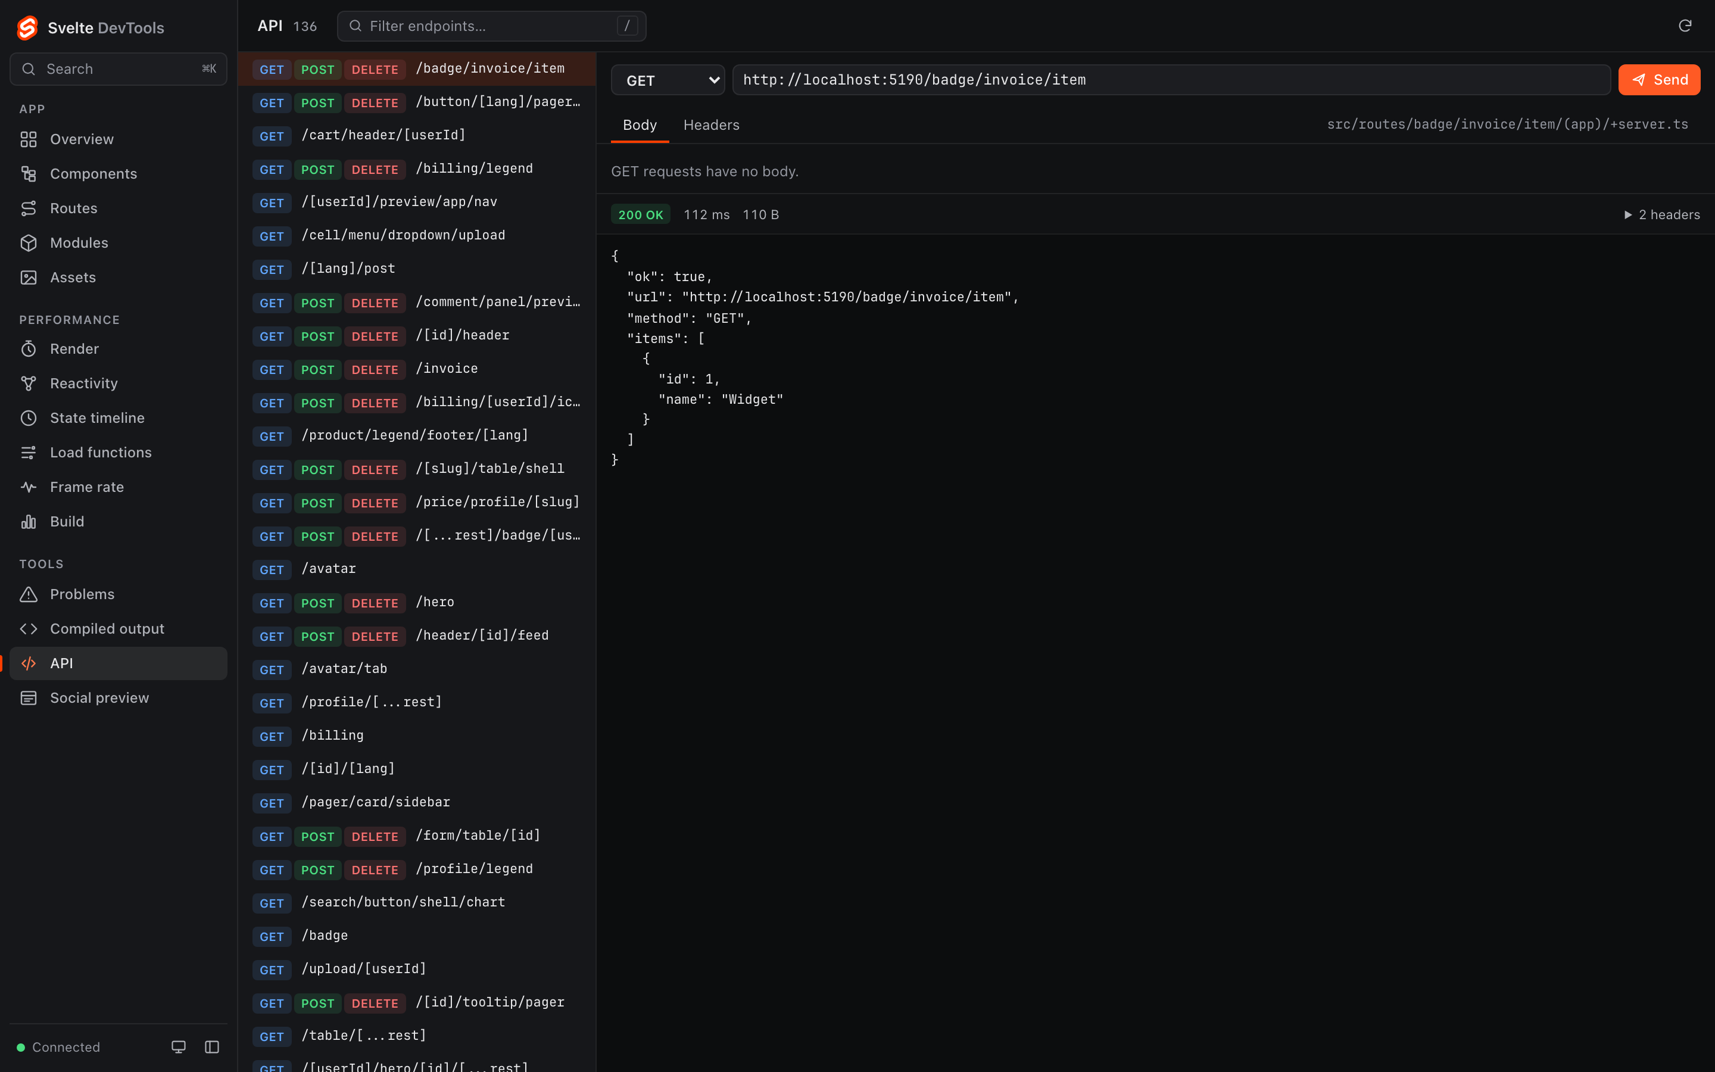This screenshot has width=1715, height=1072.
Task: Open the Components tree icon
Action: (29, 174)
